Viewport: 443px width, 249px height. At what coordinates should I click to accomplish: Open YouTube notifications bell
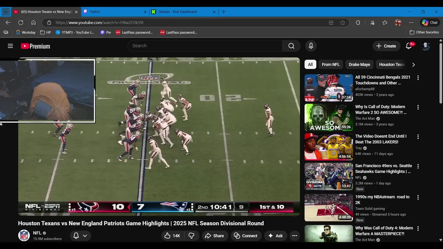point(409,46)
